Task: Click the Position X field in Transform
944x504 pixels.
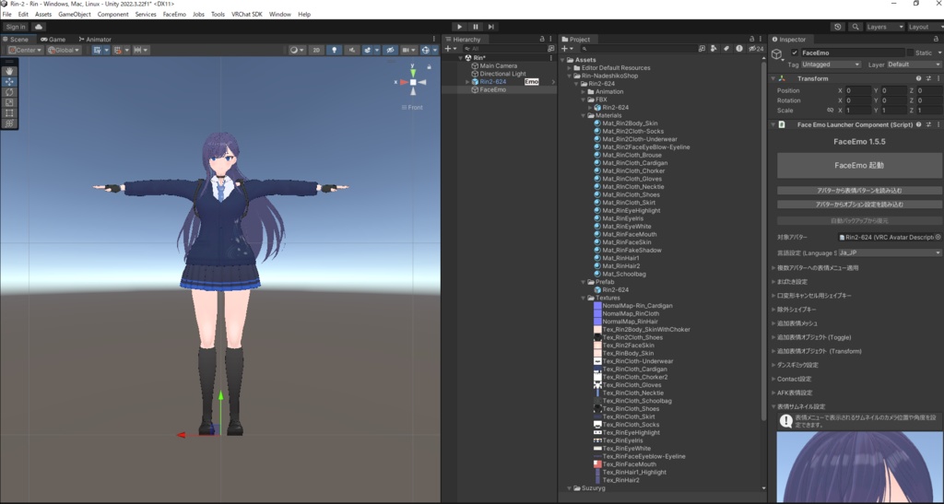Action: tap(858, 90)
